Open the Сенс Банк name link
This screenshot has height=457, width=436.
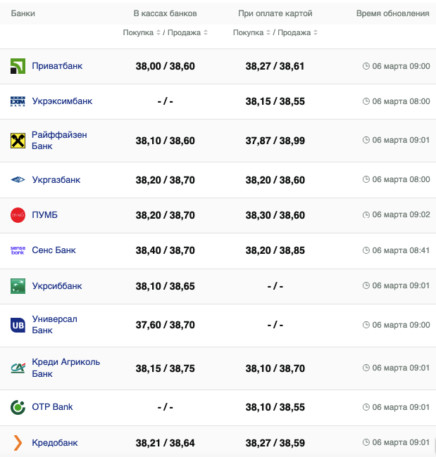tap(54, 250)
